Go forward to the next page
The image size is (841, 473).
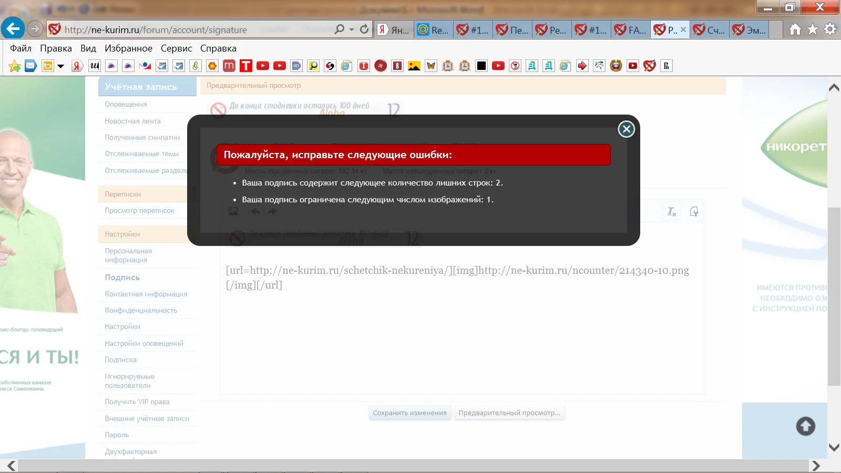pos(35,29)
